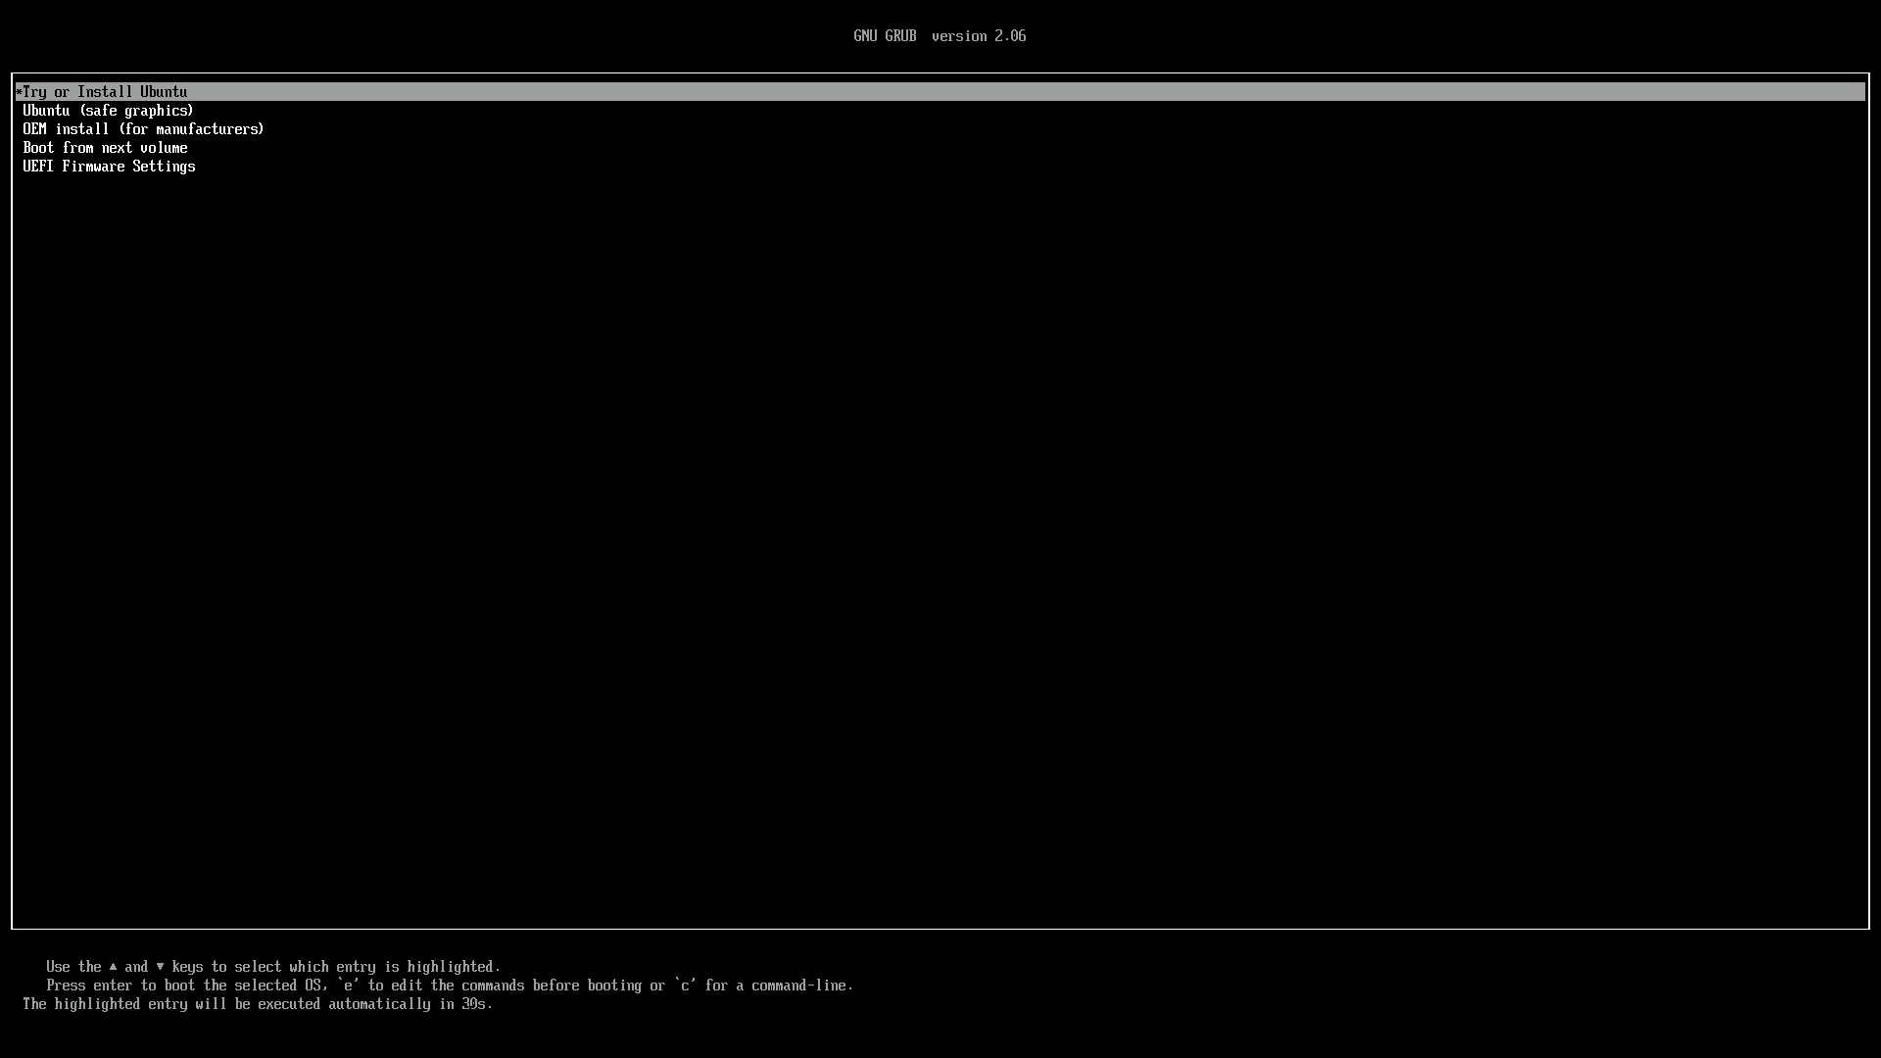Select OEM install (for manufacturers) entry
Viewport: 1881px width, 1058px height.
coord(143,129)
